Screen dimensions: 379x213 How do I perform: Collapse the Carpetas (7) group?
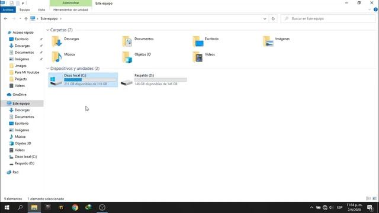coord(47,30)
